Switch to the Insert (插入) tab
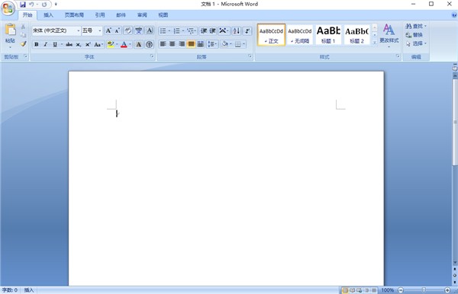 [48, 15]
